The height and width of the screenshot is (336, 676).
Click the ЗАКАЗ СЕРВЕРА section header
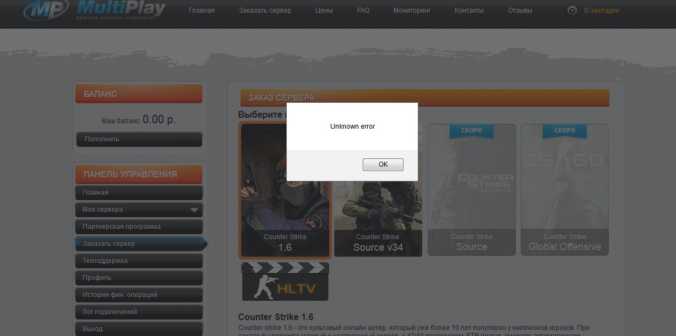(x=424, y=98)
